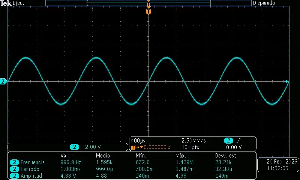
Task: Click the record view bar at top
Action: point(148,3)
